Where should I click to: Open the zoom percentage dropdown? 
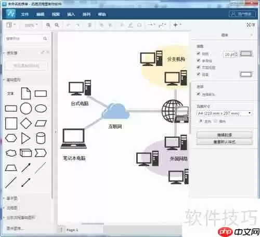coord(31,25)
